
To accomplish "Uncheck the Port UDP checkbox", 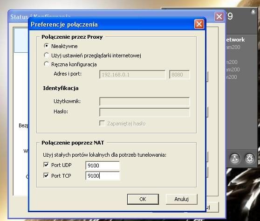I will point(46,165).
